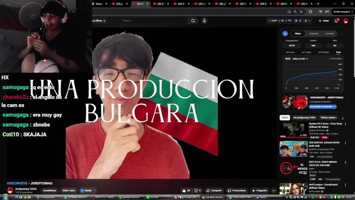Switch to the Vistas tab
355x200 pixels.
[x=298, y=34]
